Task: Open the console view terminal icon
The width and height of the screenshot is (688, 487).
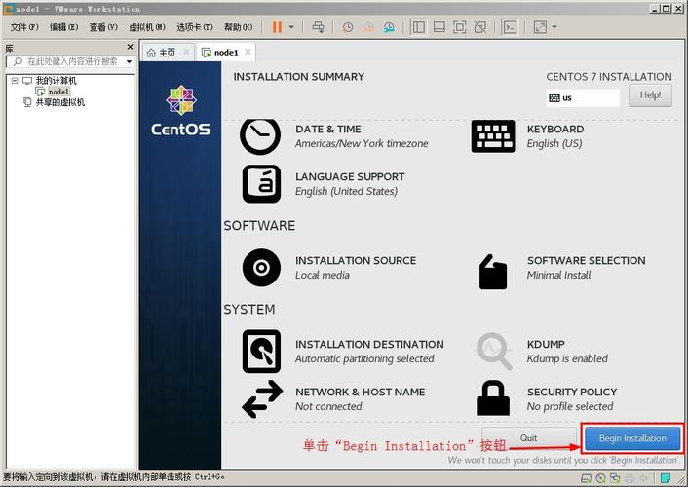Action: [510, 27]
